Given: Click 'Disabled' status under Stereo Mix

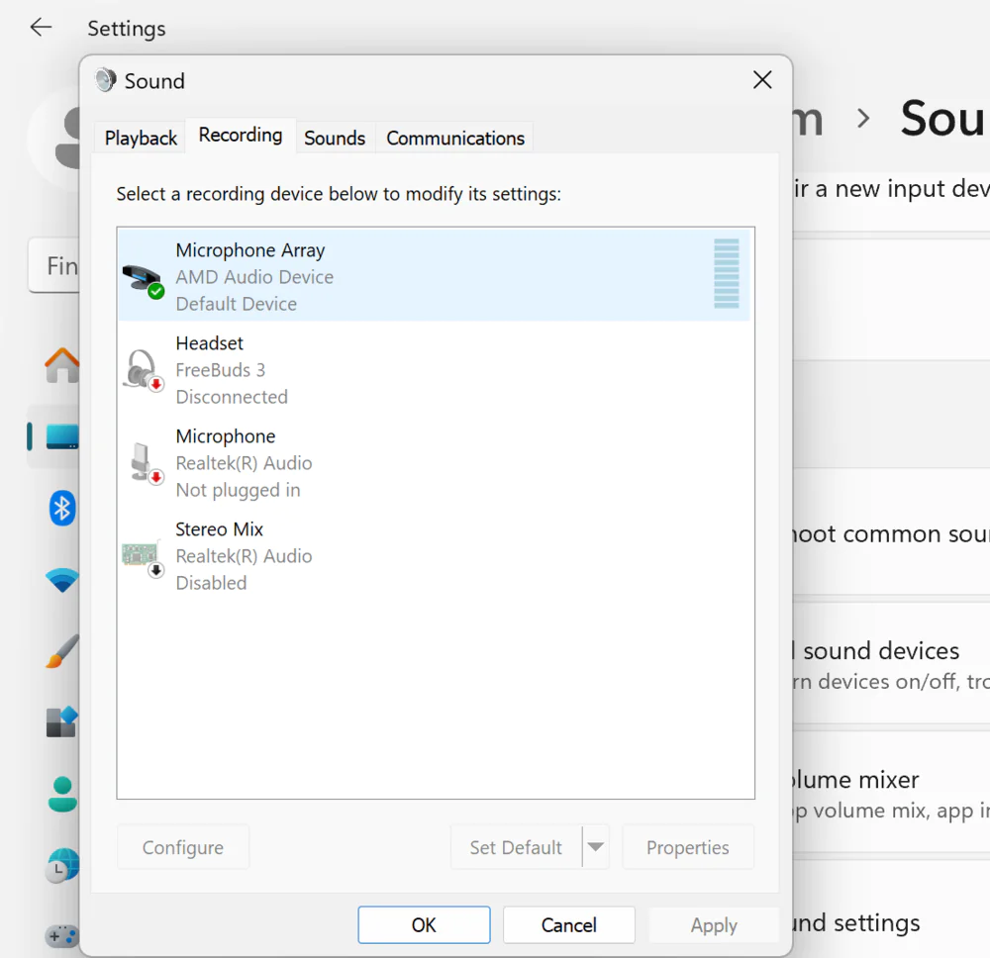Looking at the screenshot, I should [211, 583].
